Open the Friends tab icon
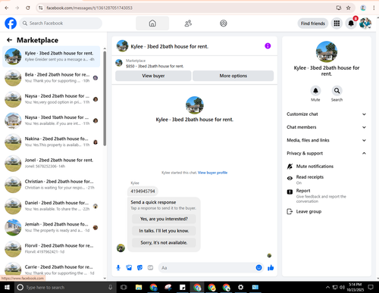This screenshot has height=293, width=379. point(188,23)
